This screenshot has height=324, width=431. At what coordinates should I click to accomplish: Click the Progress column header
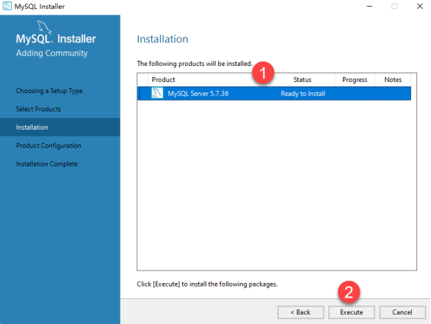click(x=355, y=80)
